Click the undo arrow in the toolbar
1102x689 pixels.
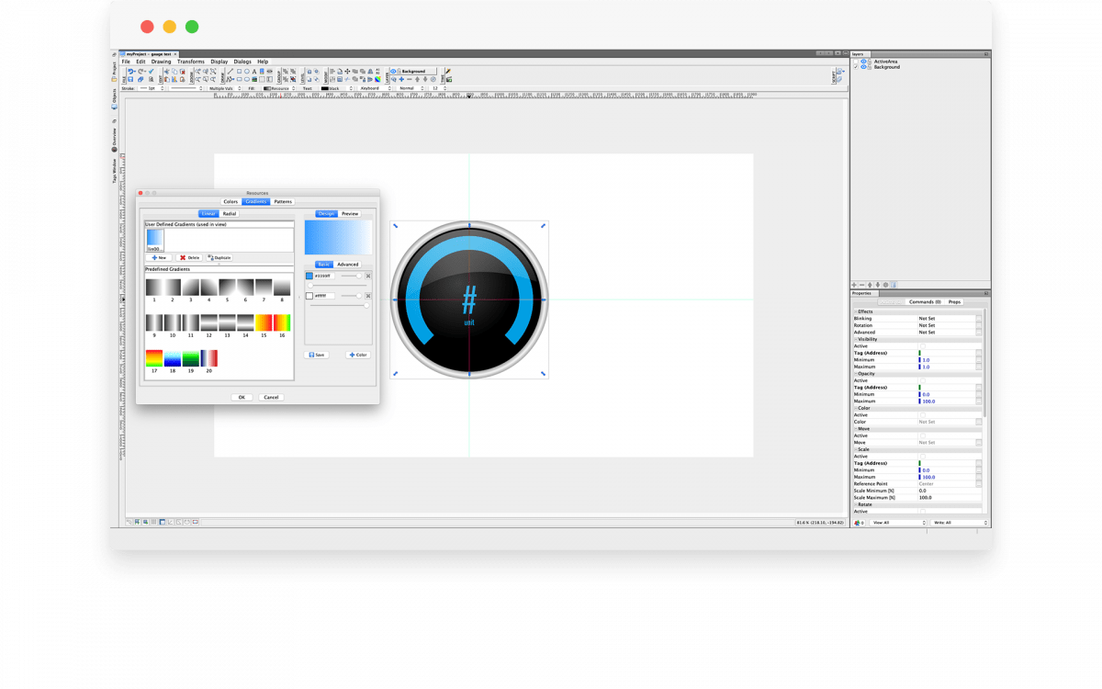coord(130,71)
